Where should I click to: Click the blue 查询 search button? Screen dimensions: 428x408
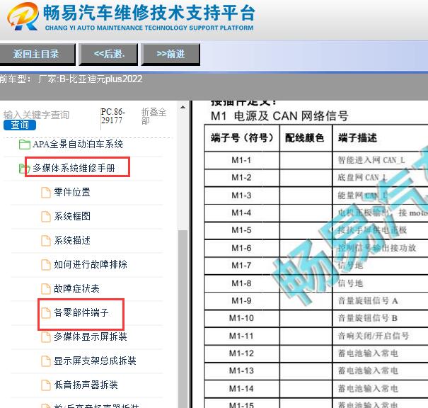click(20, 125)
